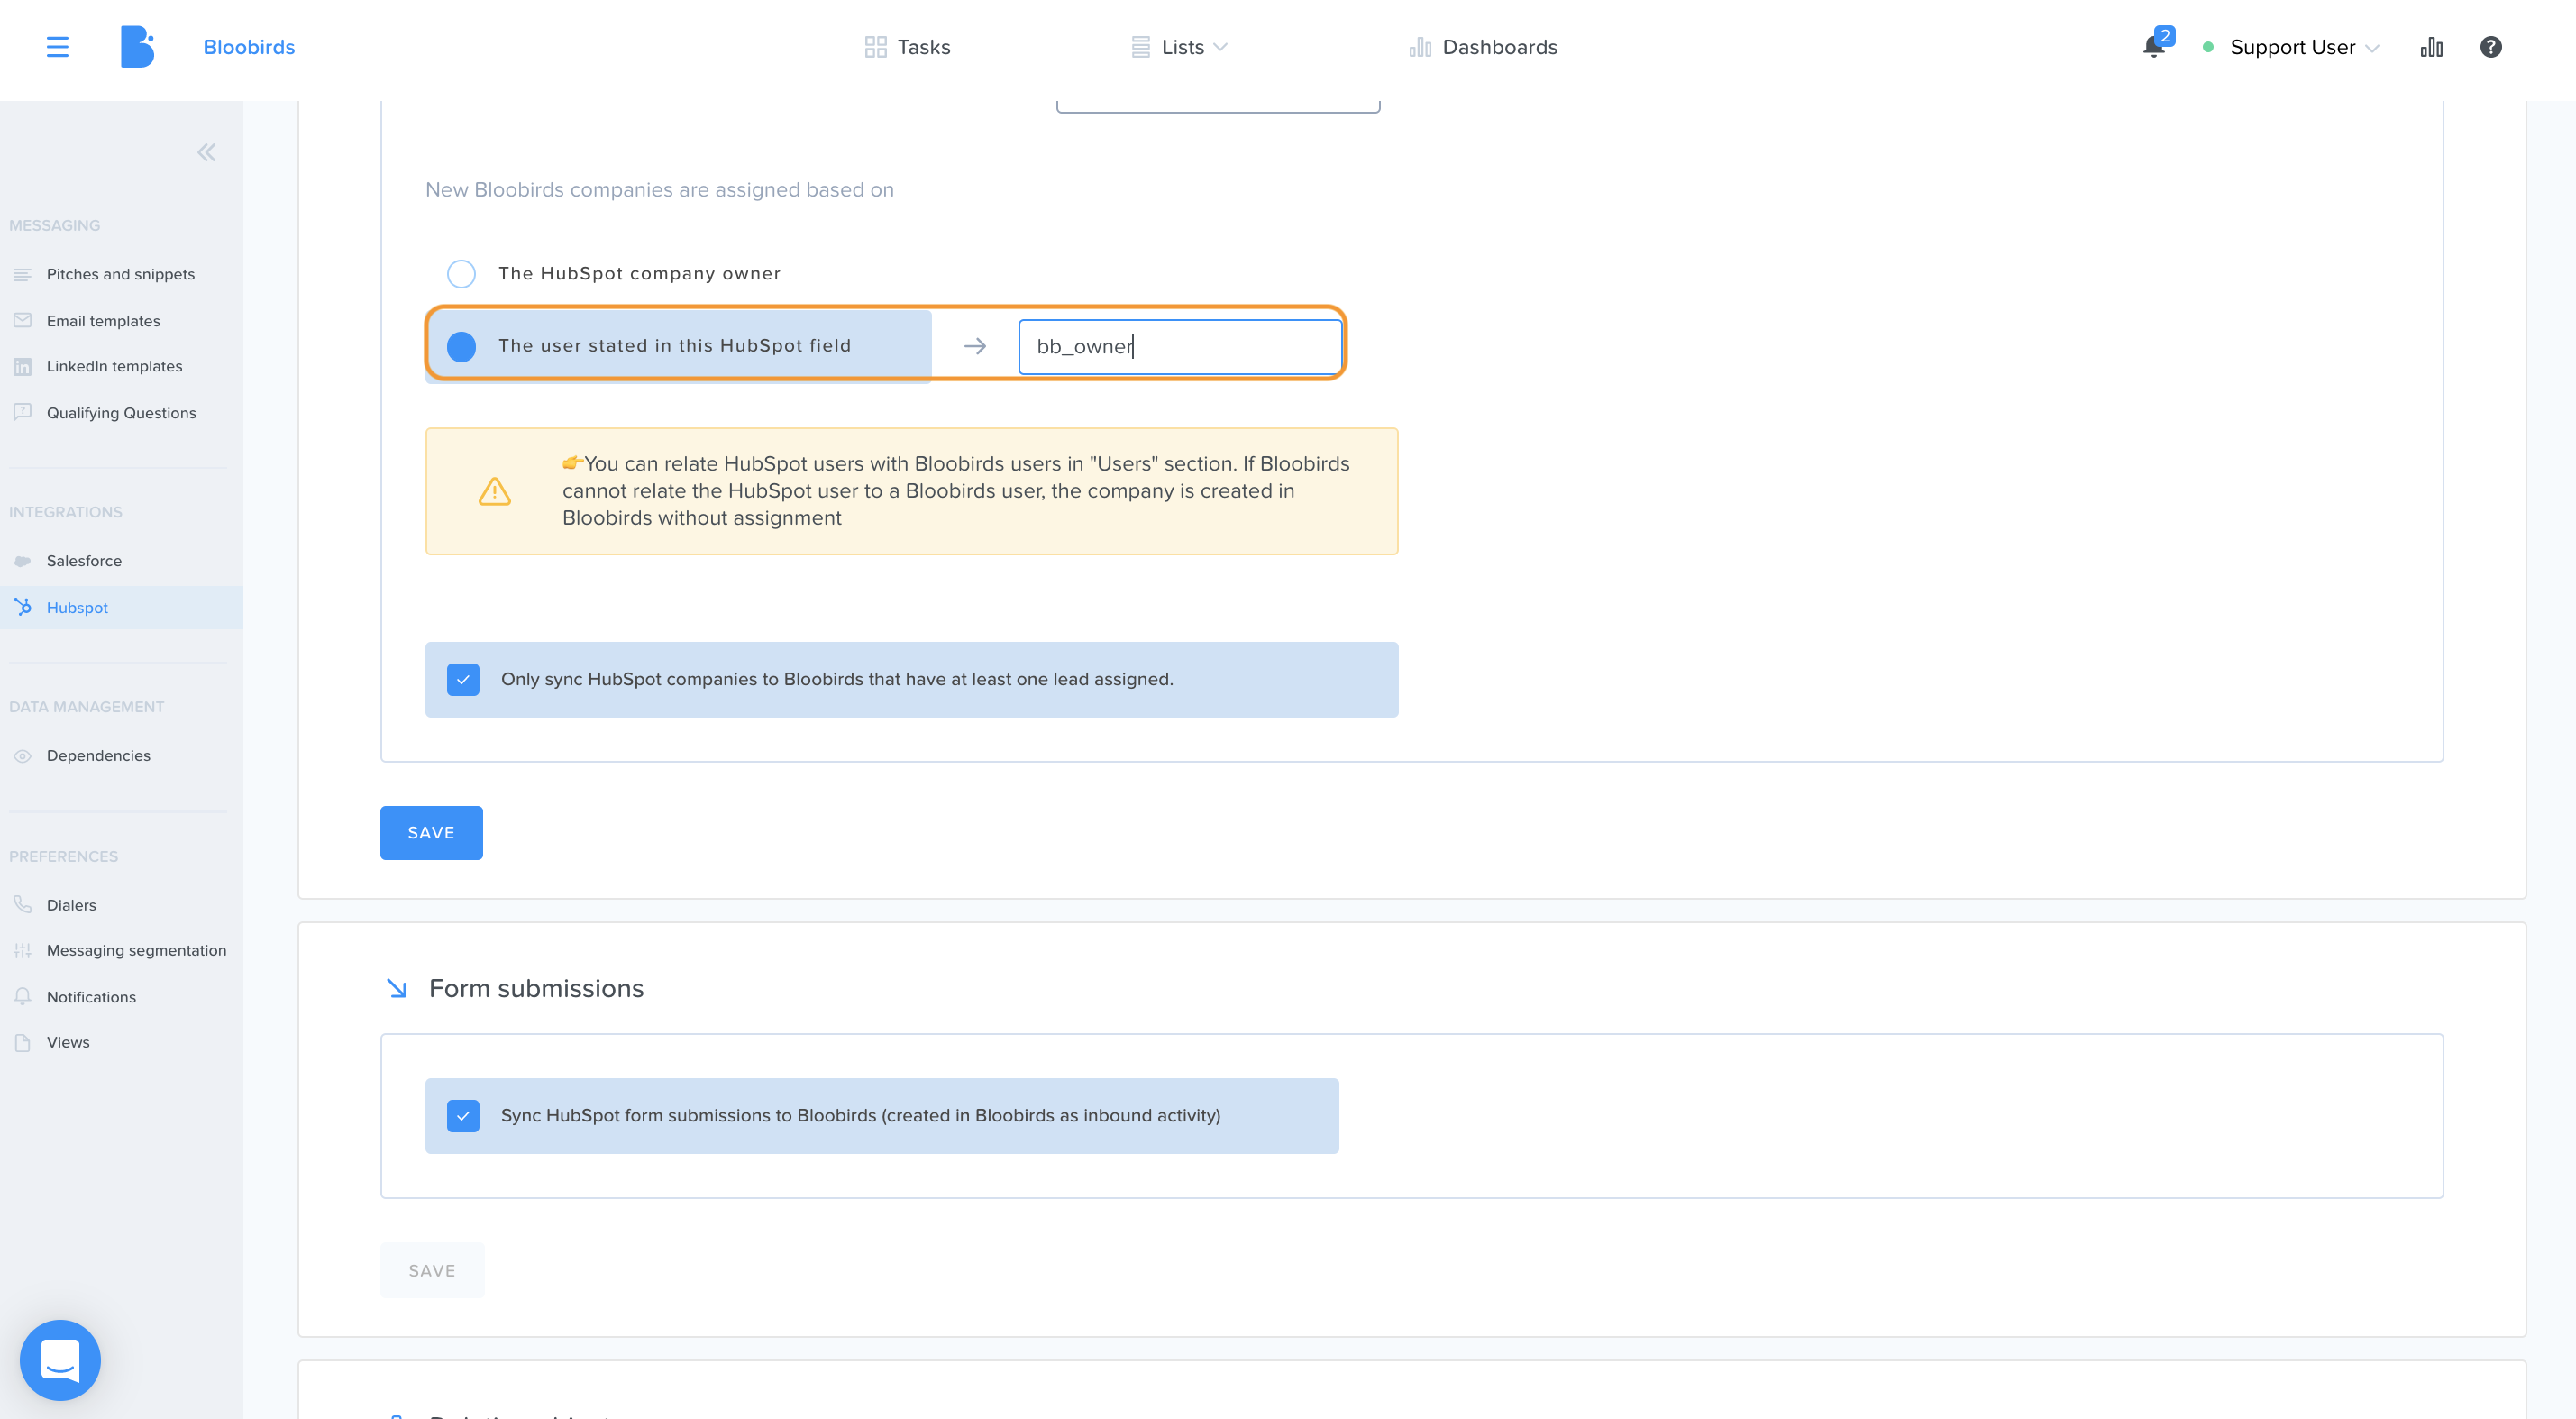Click the Pitches and snippets icon

[22, 274]
